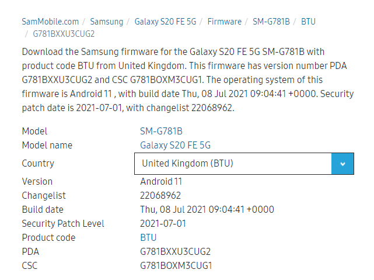Click the grey G781BXXU3CUG2 breadcrumb item
This screenshot has height=280, width=374.
coord(64,34)
